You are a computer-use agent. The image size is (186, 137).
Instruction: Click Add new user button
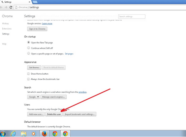36,114
